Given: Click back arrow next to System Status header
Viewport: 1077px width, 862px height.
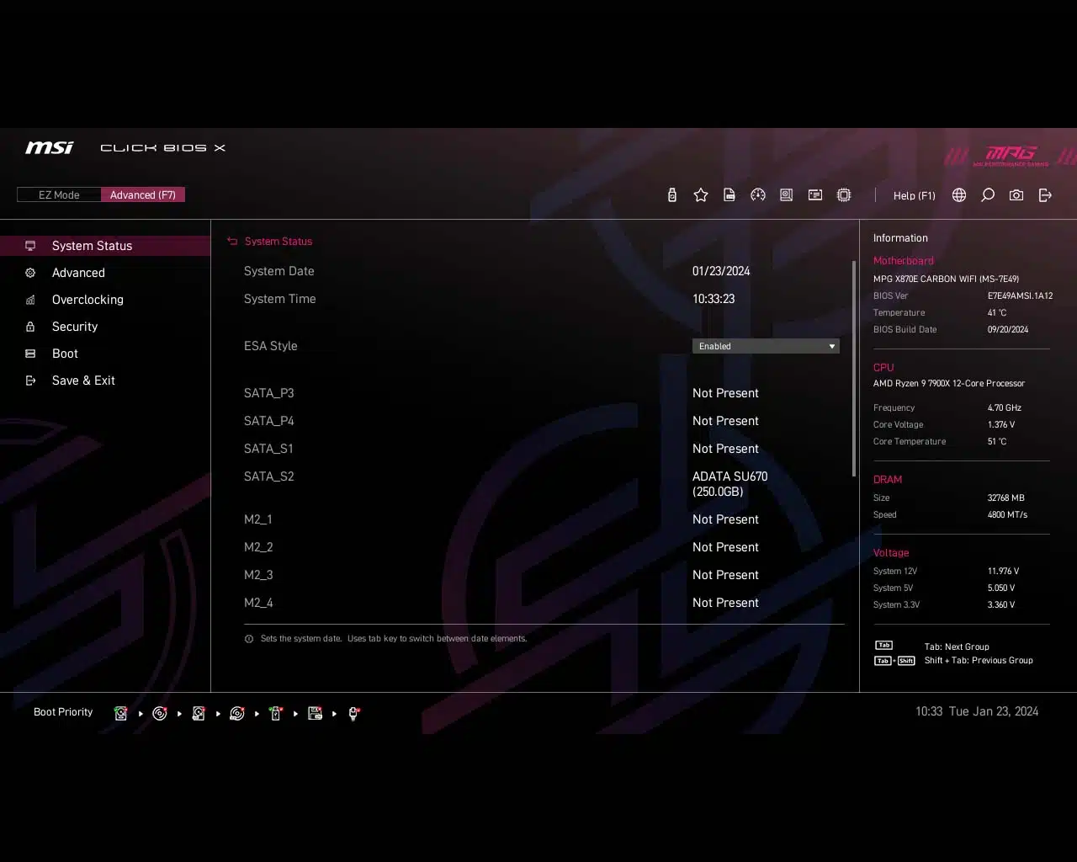Looking at the screenshot, I should (232, 242).
